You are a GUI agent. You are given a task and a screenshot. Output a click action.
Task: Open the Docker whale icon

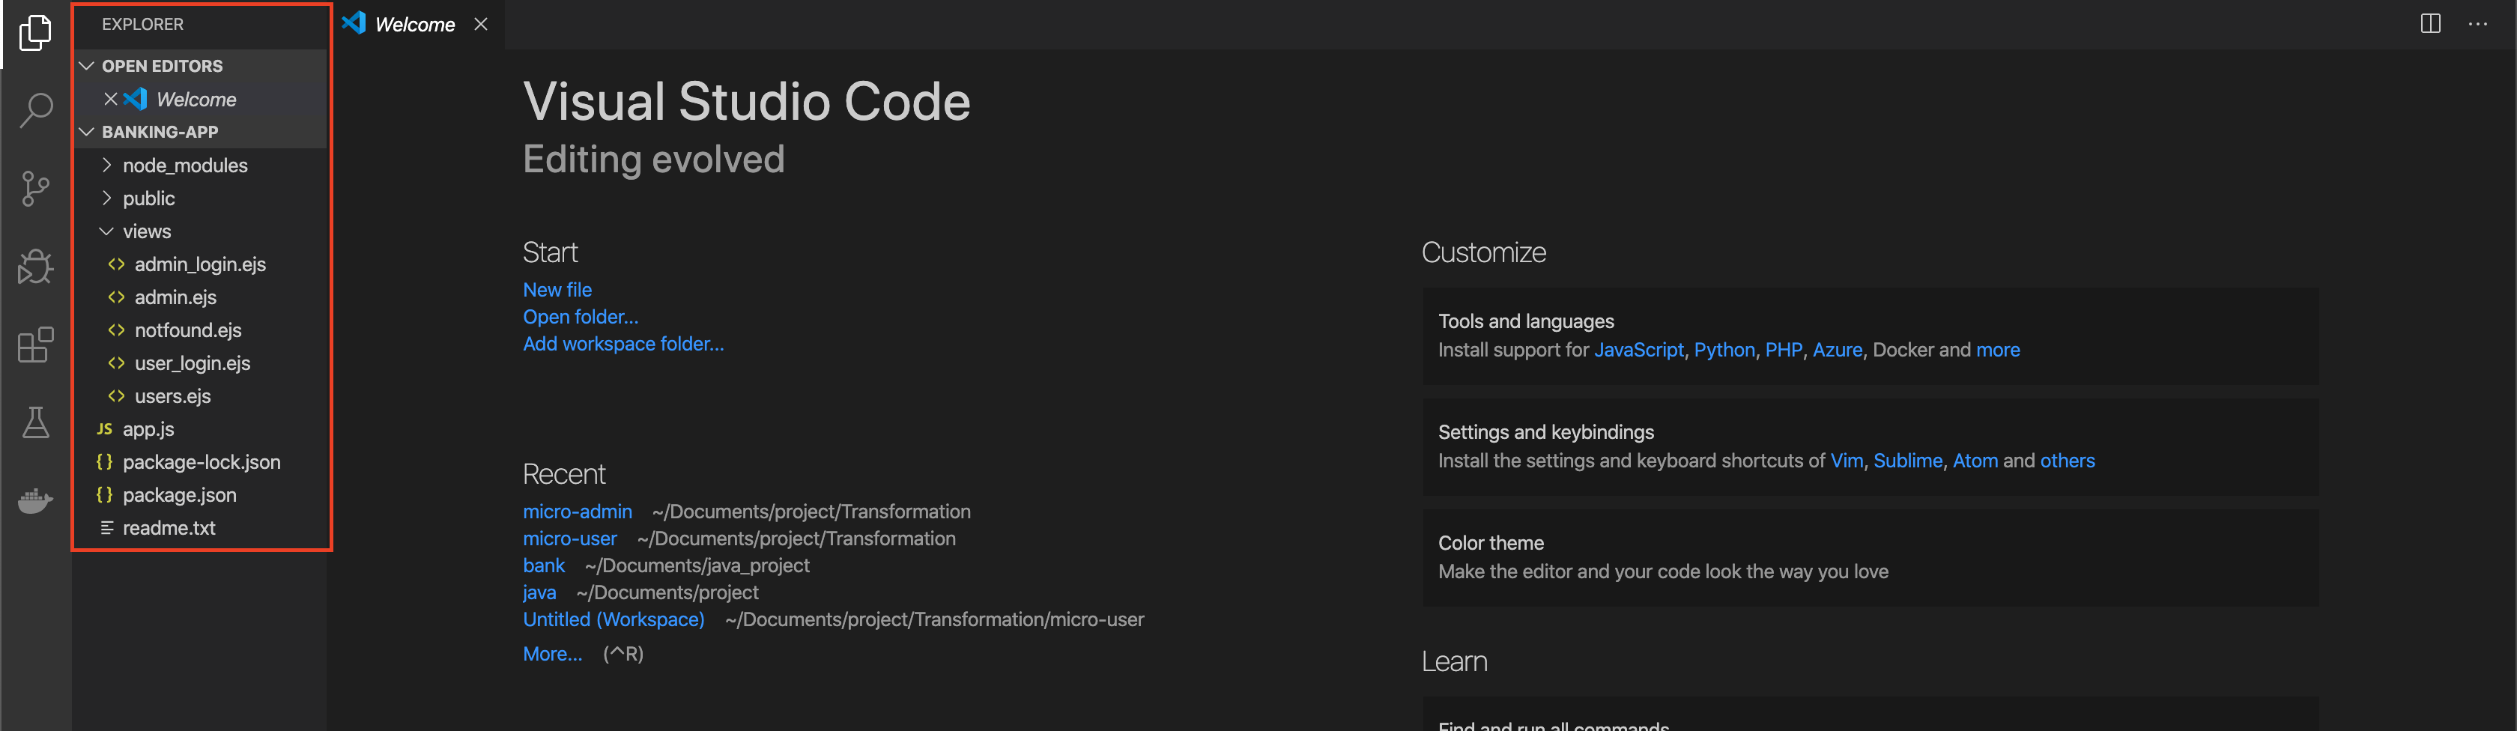tap(35, 500)
